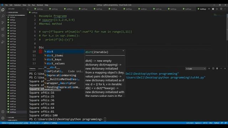Click the editor vertical scrollbar
This screenshot has height=128, width=228.
[x=227, y=27]
